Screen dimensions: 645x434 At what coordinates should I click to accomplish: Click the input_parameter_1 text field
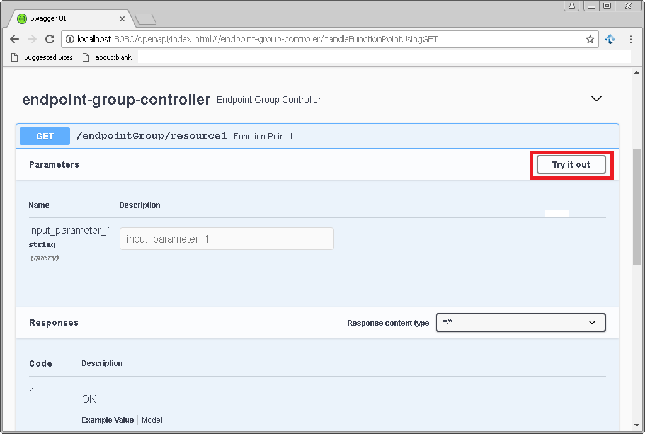[x=227, y=239]
